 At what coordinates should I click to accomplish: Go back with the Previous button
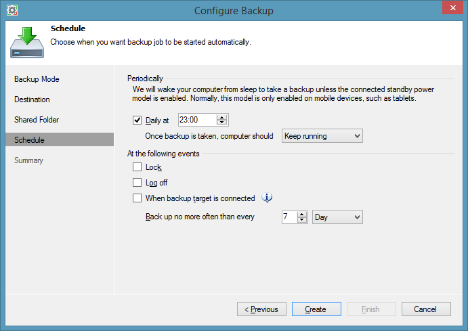[x=261, y=309]
